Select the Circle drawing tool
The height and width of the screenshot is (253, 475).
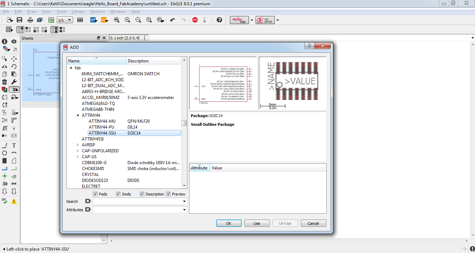coord(5,153)
